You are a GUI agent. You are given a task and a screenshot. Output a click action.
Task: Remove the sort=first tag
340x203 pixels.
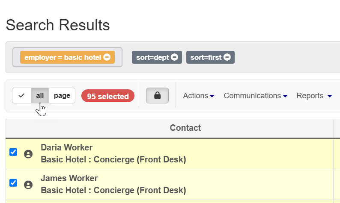(227, 57)
